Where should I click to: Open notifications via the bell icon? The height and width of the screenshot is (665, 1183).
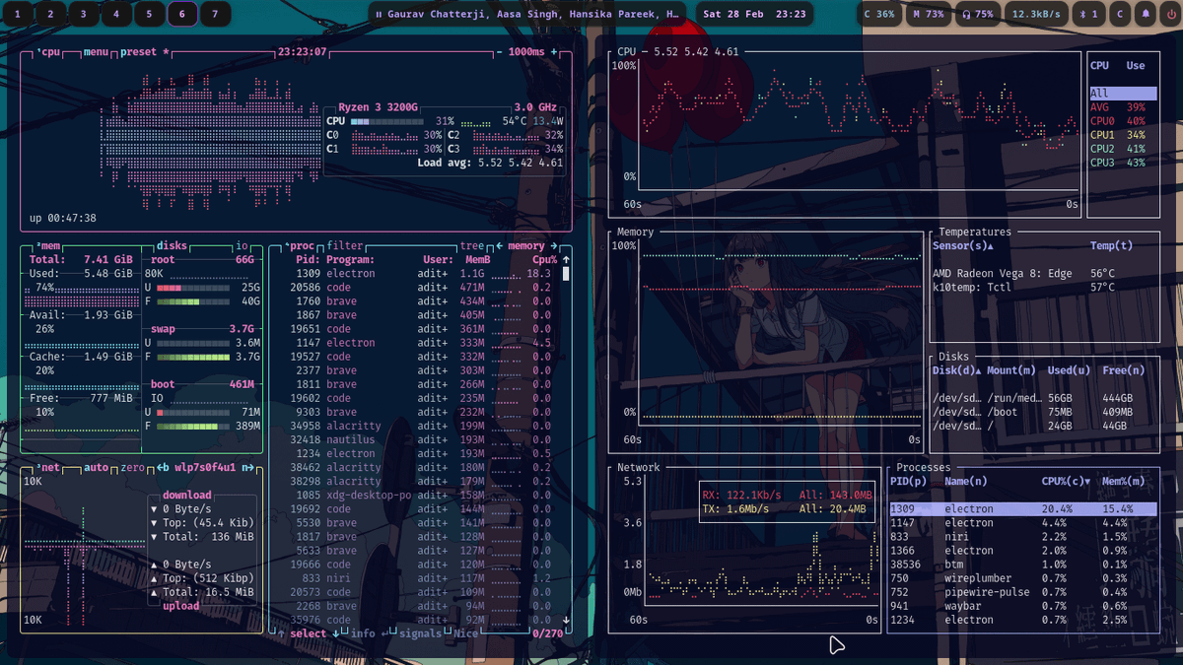(x=1146, y=14)
